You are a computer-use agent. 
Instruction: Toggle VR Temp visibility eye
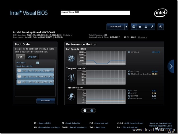(x=129, y=71)
